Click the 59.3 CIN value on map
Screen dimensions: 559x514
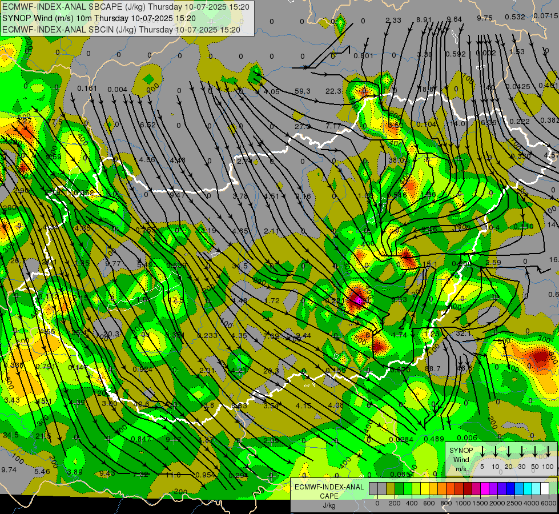302,91
